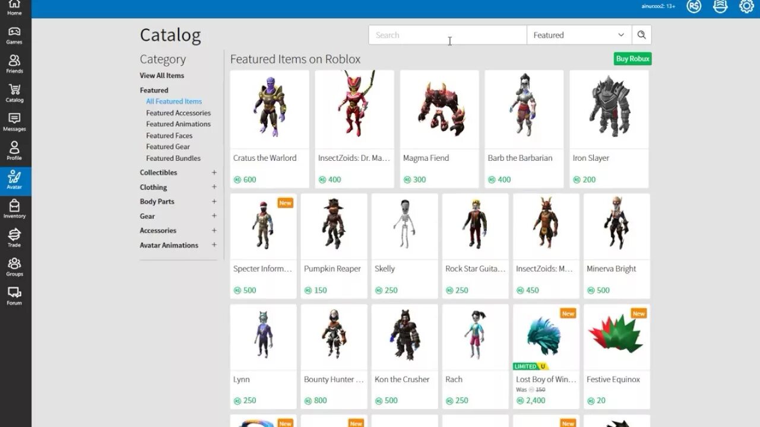
Task: Select Featured Bundles filter
Action: click(173, 158)
